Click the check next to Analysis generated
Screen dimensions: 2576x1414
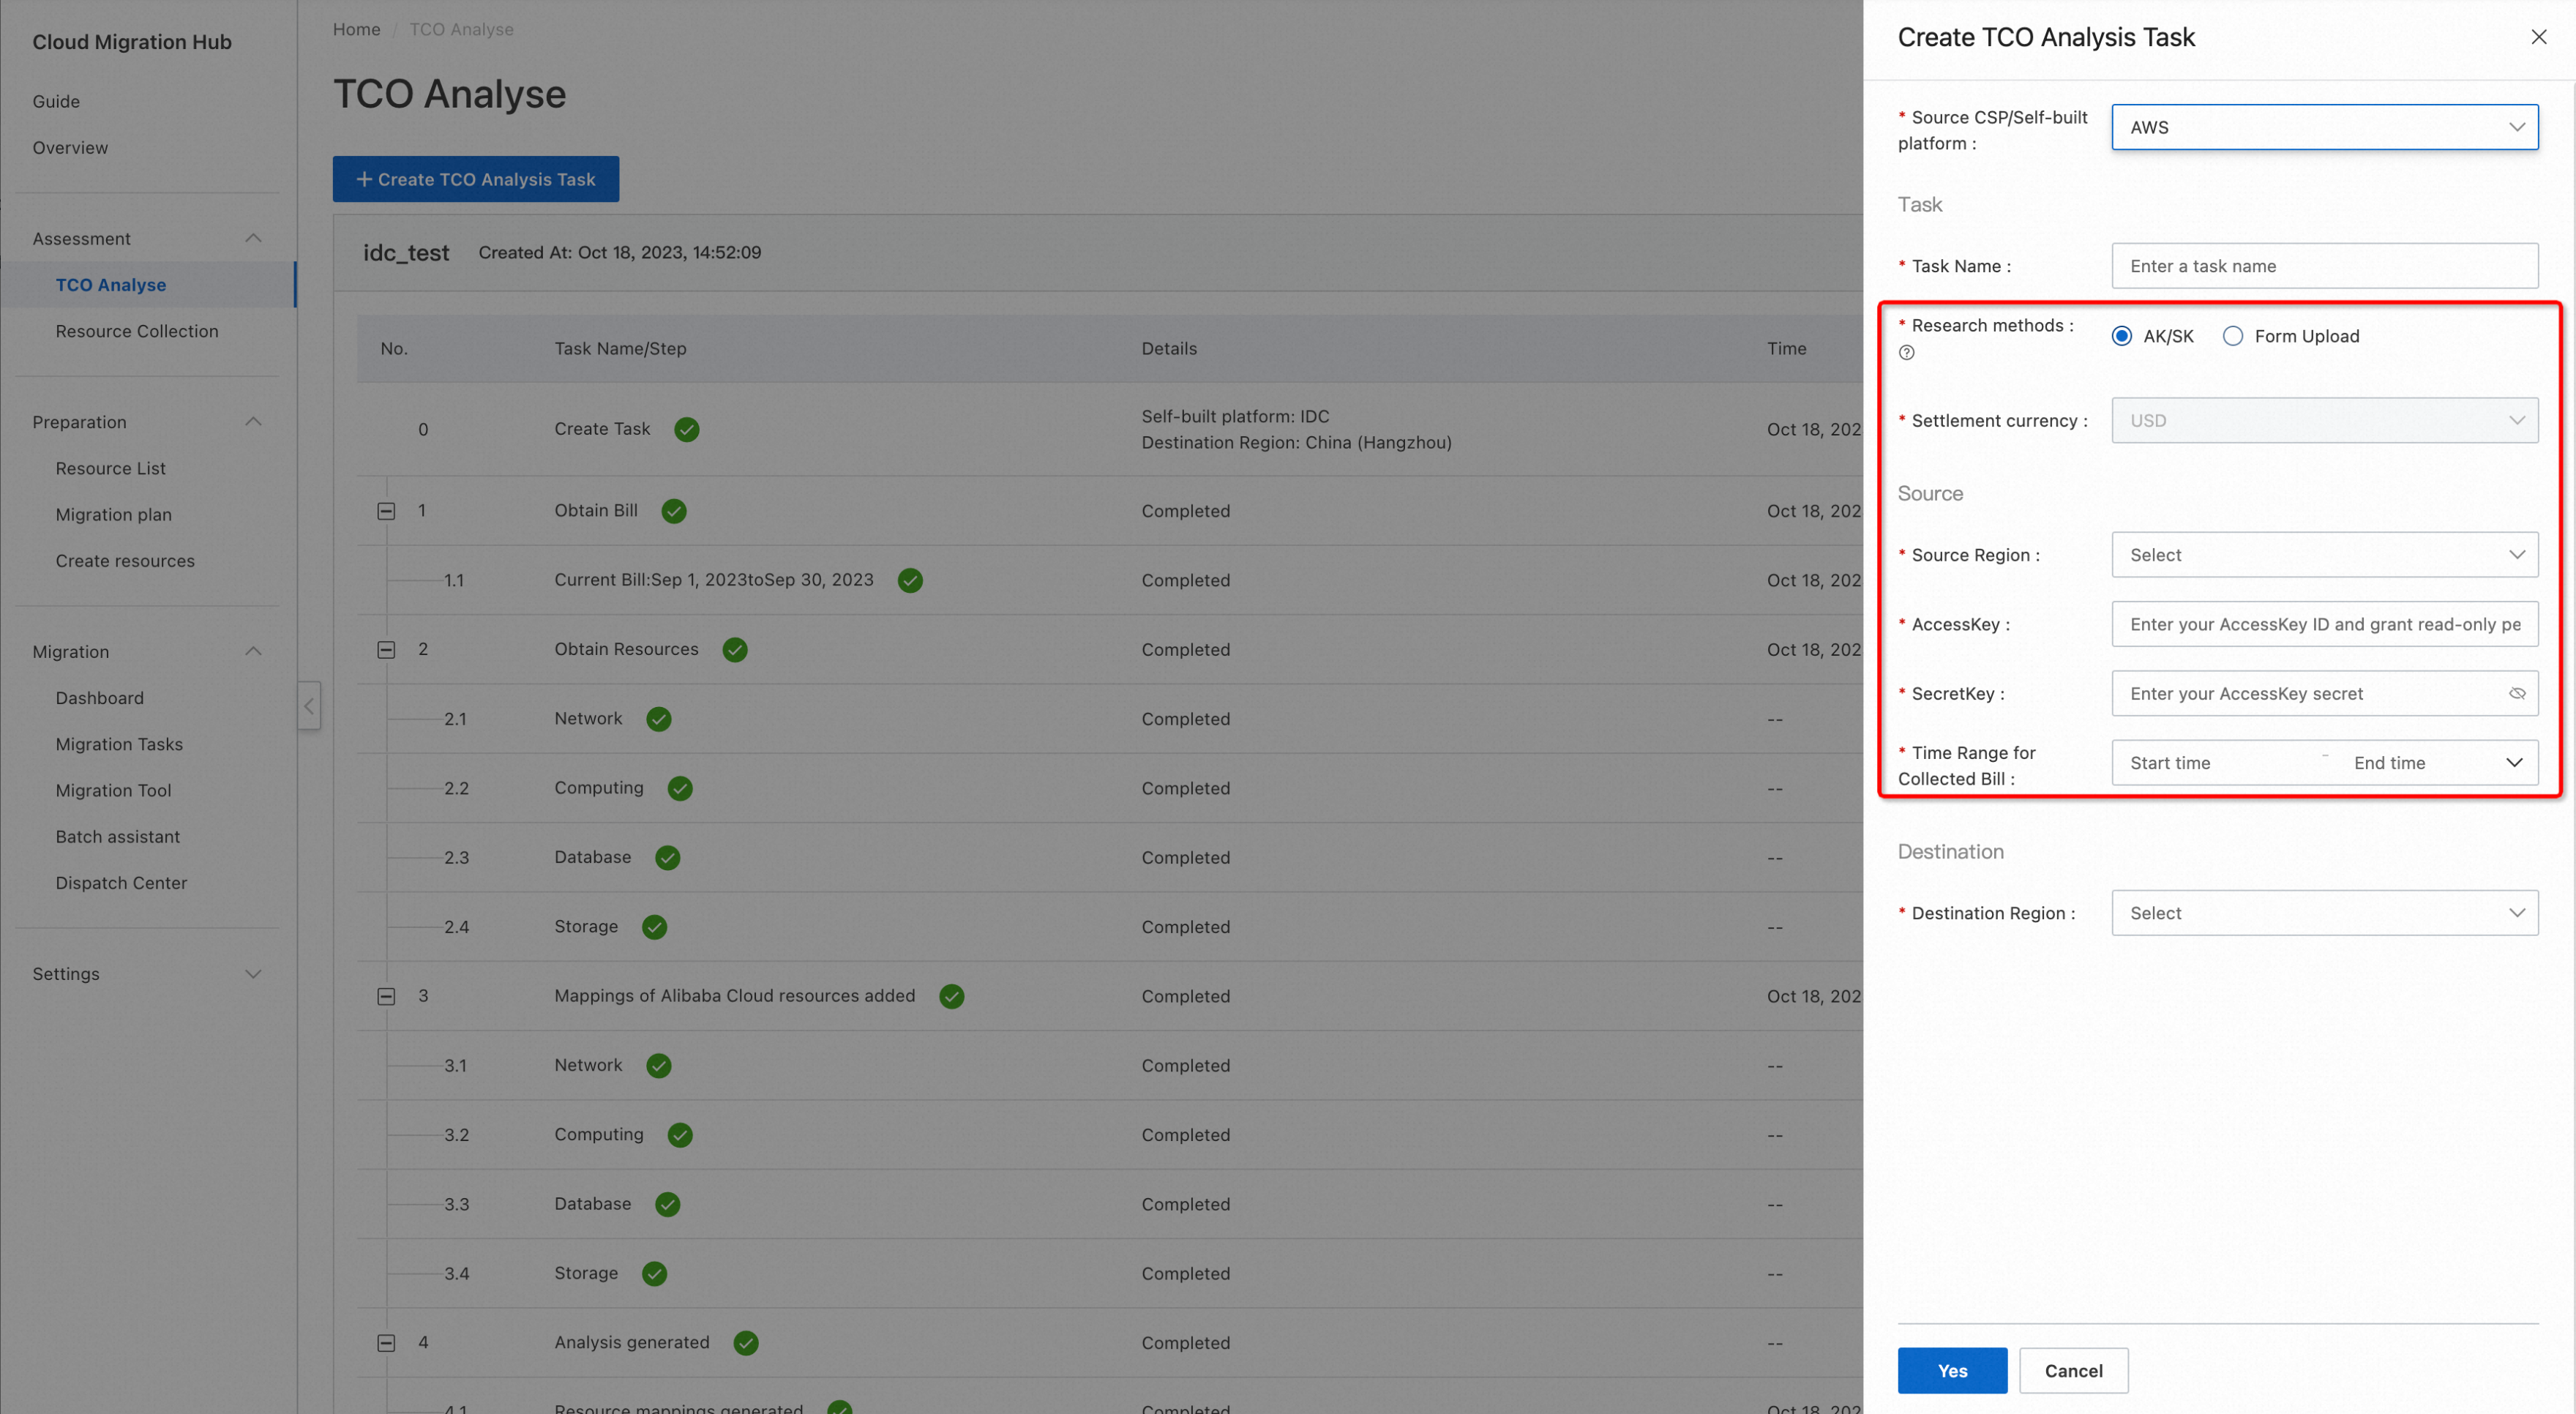click(x=746, y=1343)
